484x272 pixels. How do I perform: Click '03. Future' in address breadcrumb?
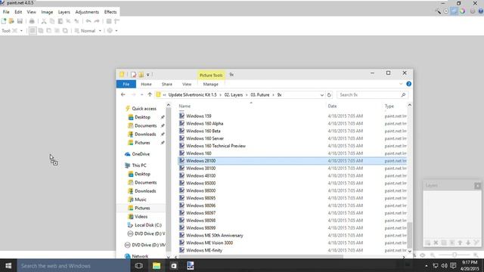(260, 94)
